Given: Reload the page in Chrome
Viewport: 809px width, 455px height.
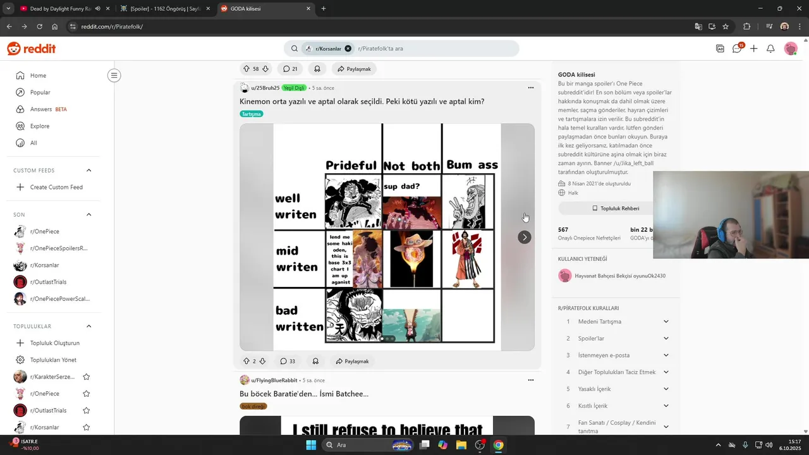Looking at the screenshot, I should click(39, 27).
